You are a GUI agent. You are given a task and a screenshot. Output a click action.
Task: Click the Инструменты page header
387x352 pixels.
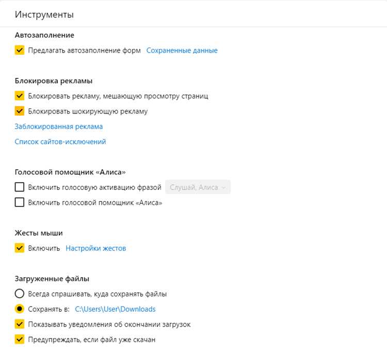pos(44,14)
